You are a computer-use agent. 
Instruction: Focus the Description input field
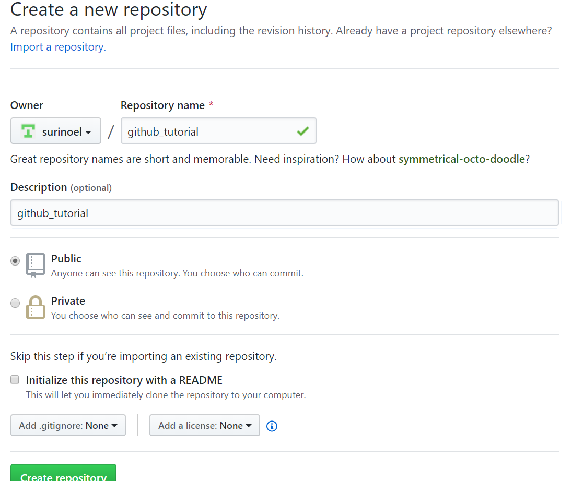coord(285,213)
